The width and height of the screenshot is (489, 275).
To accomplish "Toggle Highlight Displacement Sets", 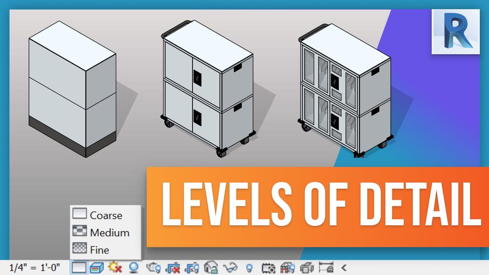I will click(x=307, y=268).
